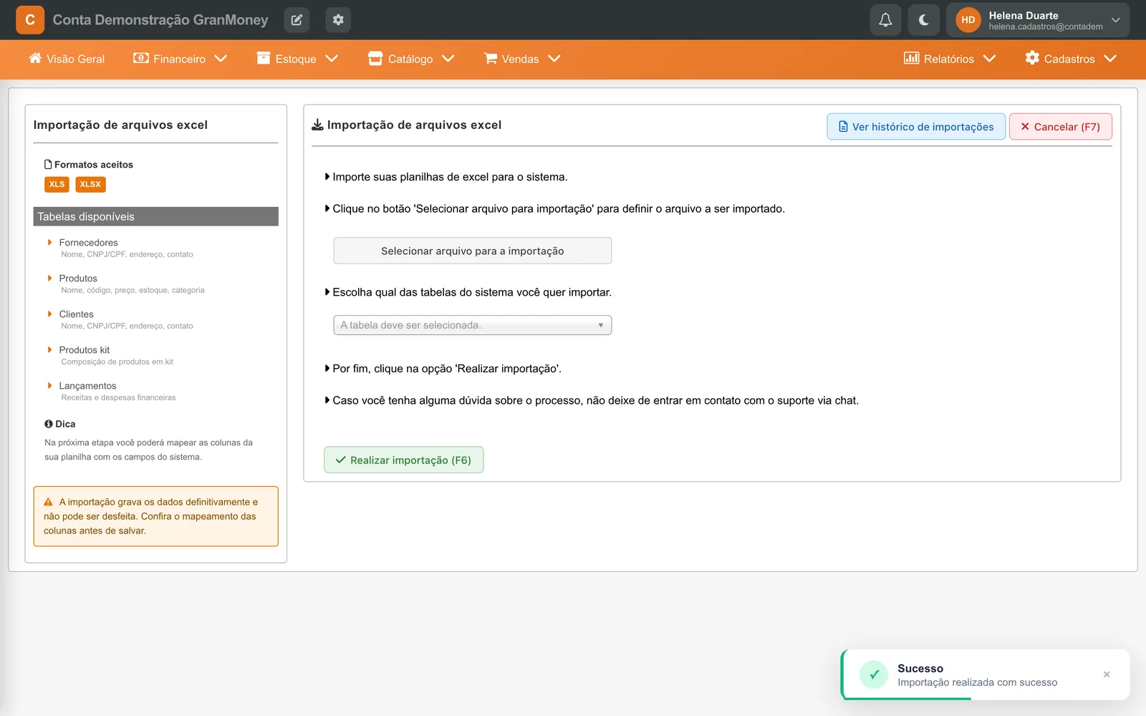Viewport: 1146px width, 716px height.
Task: Click the 'Importação realizada com sucesso' message
Action: (x=977, y=682)
